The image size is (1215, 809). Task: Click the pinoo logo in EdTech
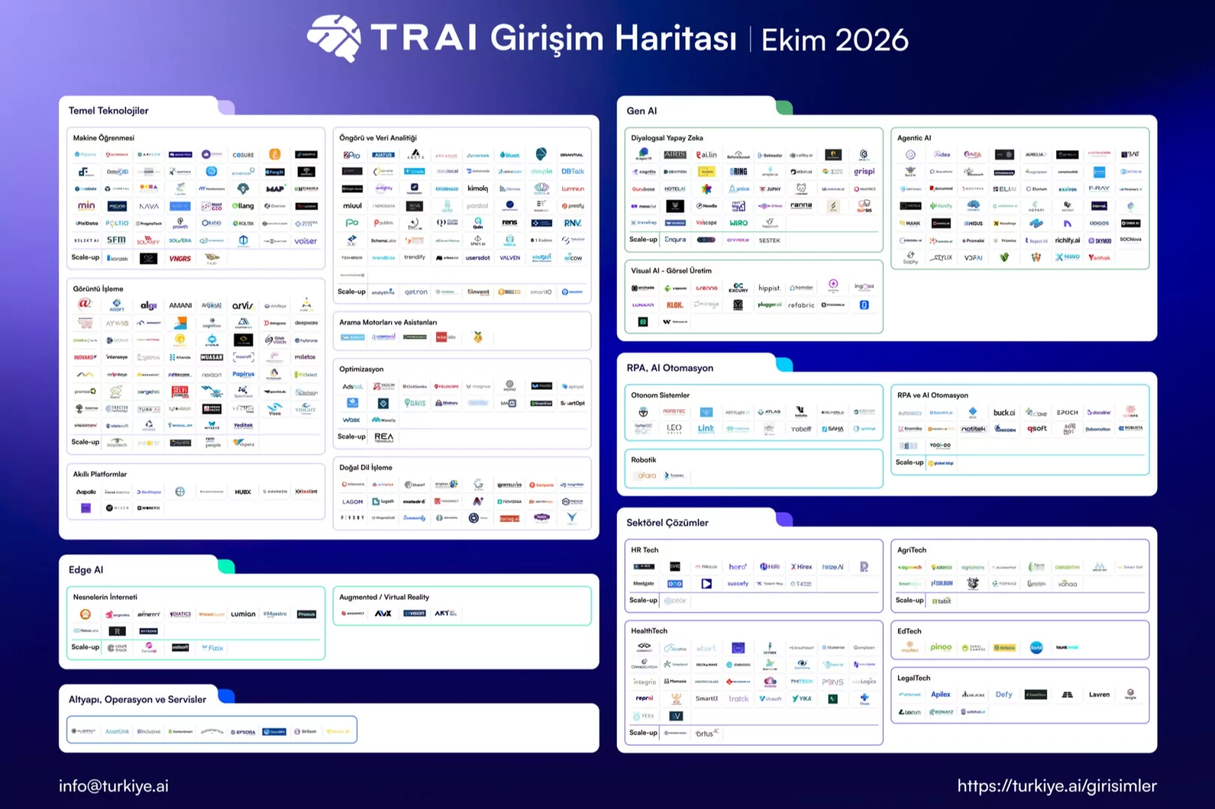coord(941,647)
